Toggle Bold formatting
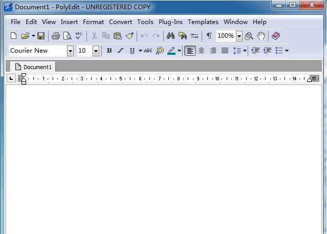Screen dimensions: 327x234 click(x=109, y=51)
